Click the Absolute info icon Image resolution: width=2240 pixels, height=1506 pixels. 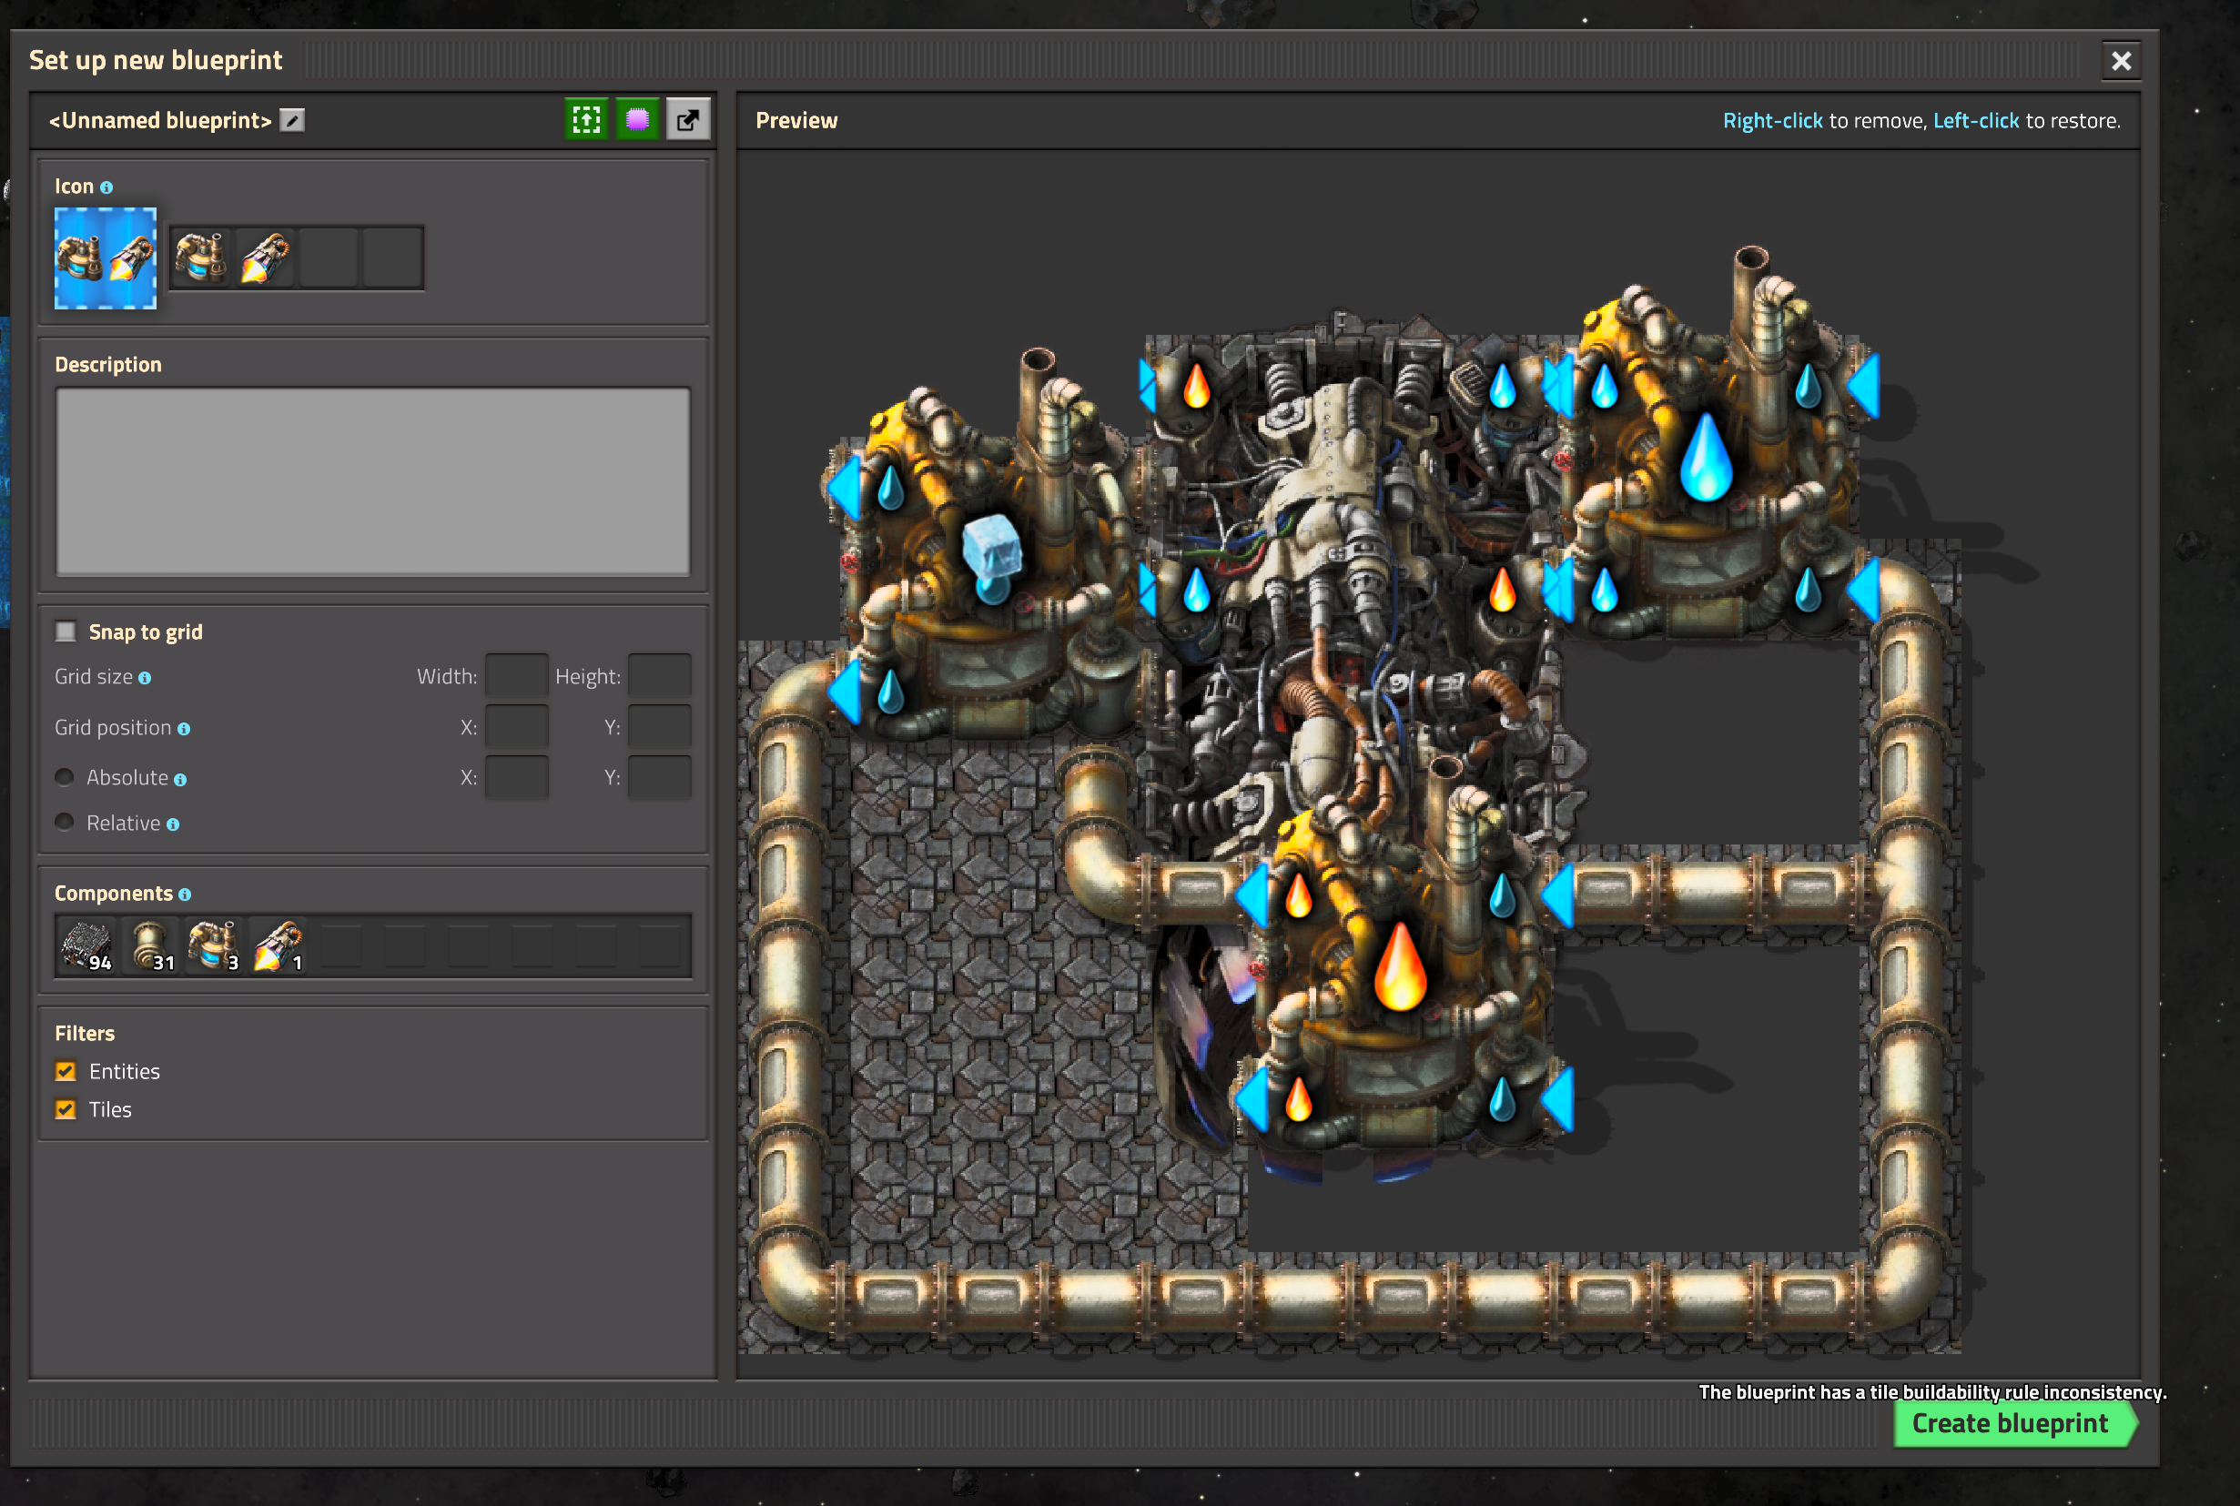(x=179, y=780)
